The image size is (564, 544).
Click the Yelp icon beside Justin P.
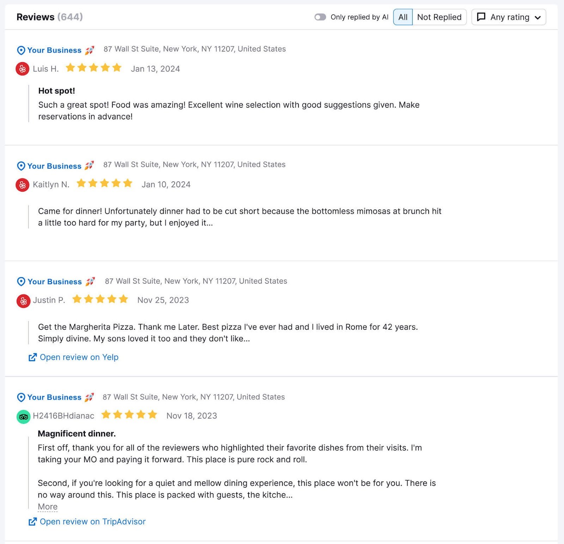pos(23,301)
